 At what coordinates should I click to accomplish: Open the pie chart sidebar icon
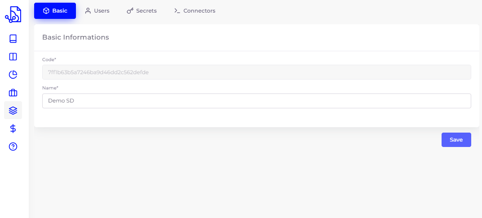13,75
